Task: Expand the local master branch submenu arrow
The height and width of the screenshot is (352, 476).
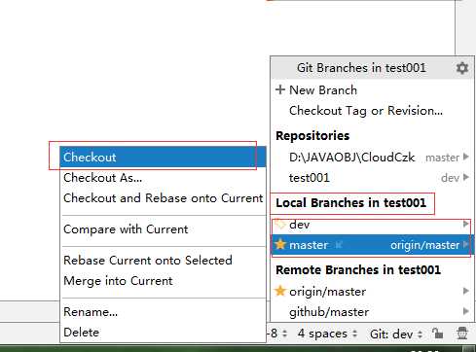Action: pos(466,245)
